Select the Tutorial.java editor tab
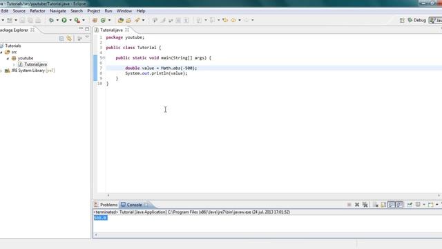 [111, 30]
